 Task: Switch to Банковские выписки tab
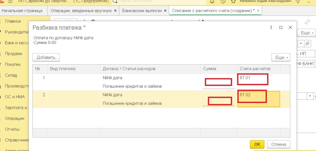point(142,11)
